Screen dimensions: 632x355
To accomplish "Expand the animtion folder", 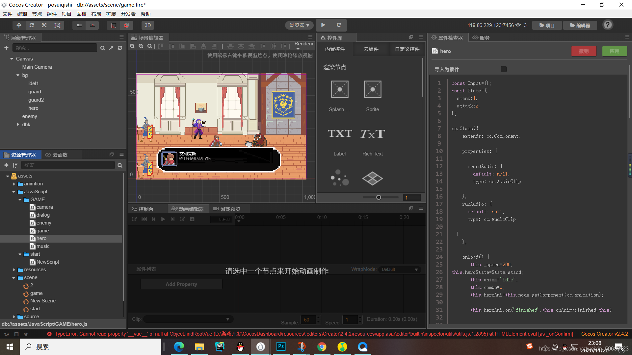I will 14,184.
